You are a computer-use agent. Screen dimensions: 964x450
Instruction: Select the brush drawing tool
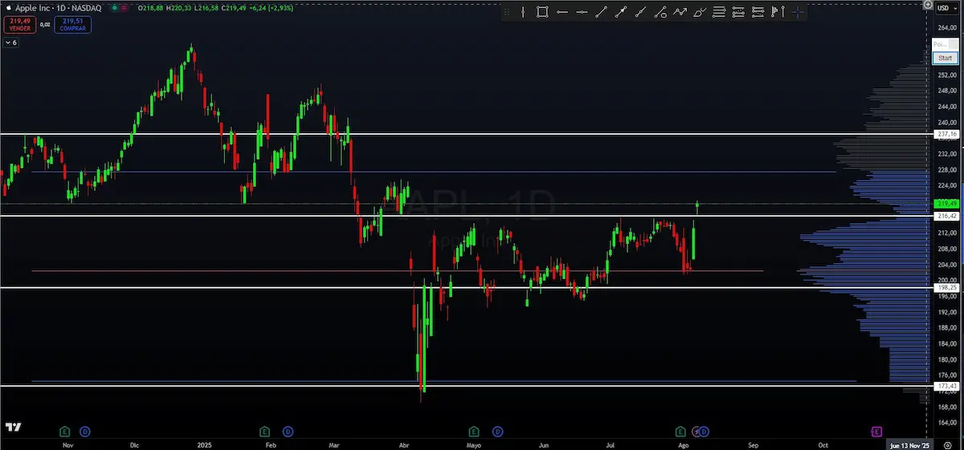tap(699, 11)
